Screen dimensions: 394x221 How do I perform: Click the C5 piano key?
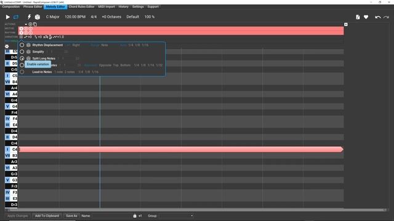(11, 76)
